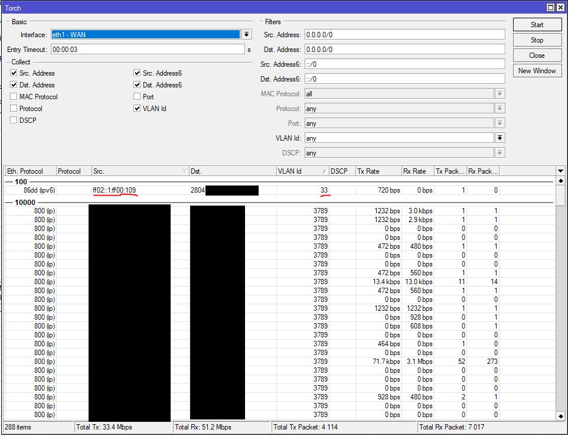Click the 464 bps Tx Rate cell
The height and width of the screenshot is (436, 568).
pos(389,344)
